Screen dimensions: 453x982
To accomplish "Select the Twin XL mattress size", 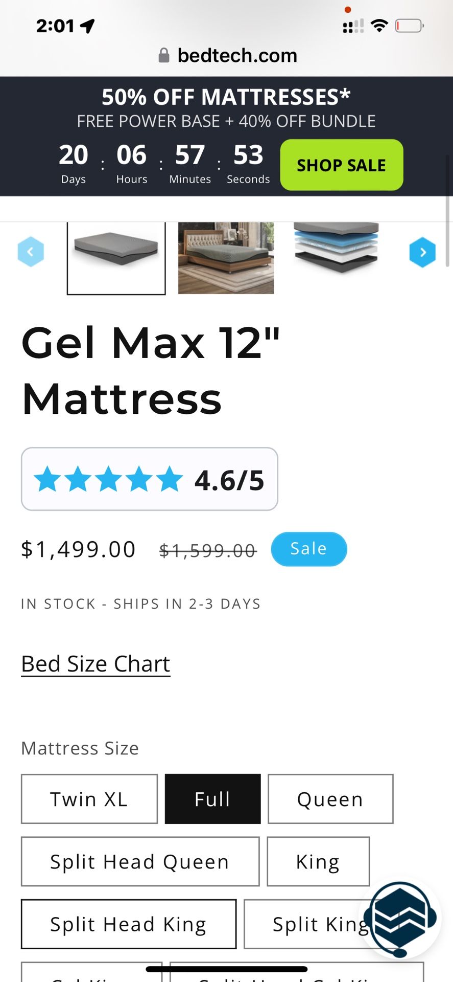I will 89,799.
